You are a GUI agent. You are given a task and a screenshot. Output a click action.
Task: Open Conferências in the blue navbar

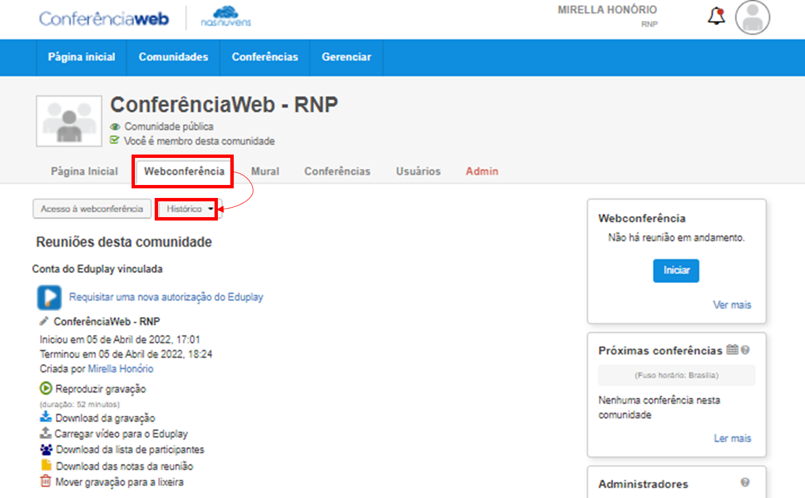pos(265,57)
